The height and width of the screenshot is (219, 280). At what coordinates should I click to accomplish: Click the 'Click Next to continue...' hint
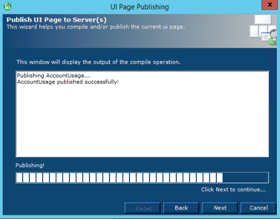[233, 190]
